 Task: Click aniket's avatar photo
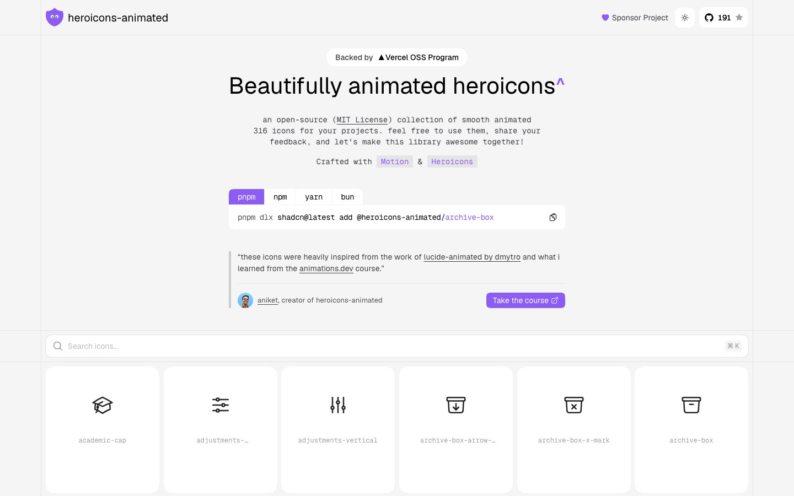click(x=245, y=300)
